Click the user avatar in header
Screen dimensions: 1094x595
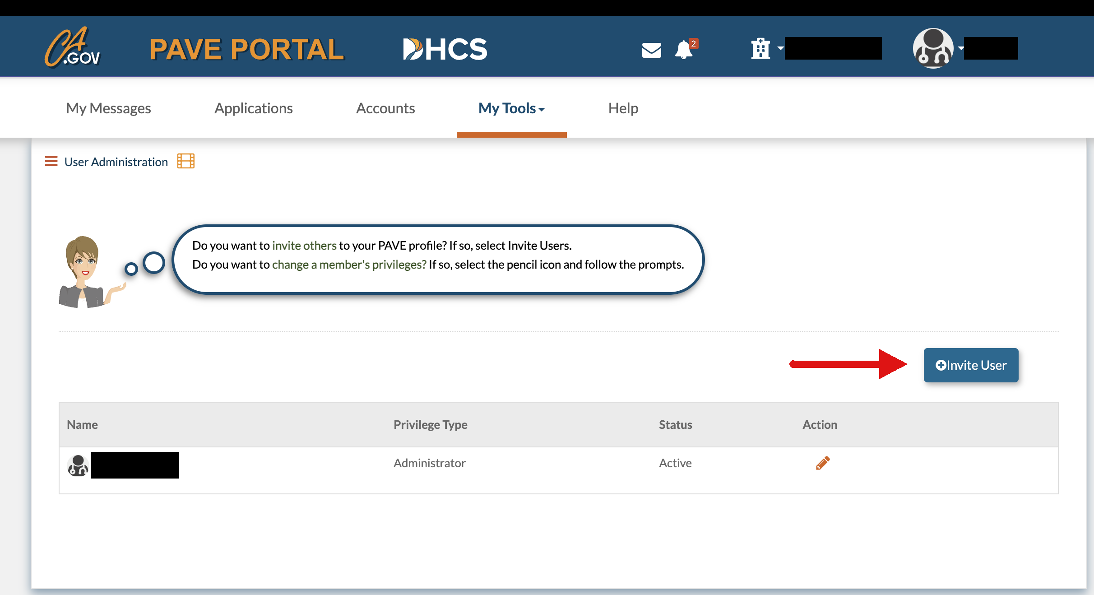tap(933, 48)
